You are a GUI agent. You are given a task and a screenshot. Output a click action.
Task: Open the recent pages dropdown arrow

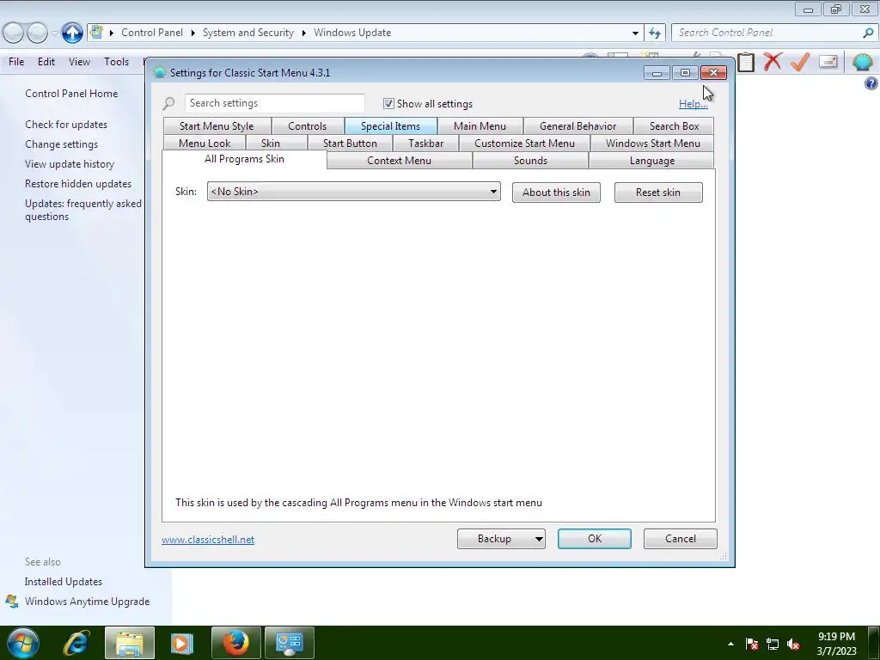[54, 34]
